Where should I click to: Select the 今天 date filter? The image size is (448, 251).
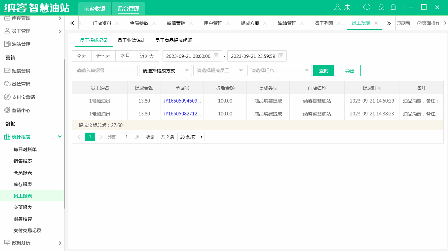click(x=81, y=56)
